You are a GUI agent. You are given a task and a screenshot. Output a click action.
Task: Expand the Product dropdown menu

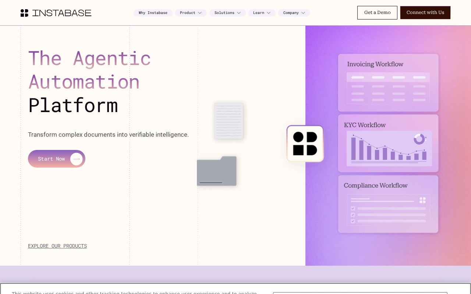tap(191, 13)
